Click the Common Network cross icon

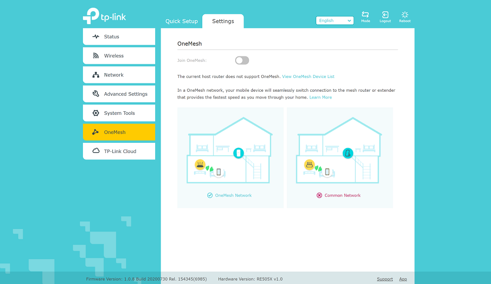[319, 195]
